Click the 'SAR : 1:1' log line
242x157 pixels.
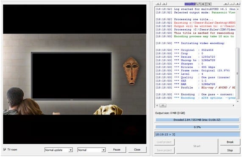tap(181, 81)
